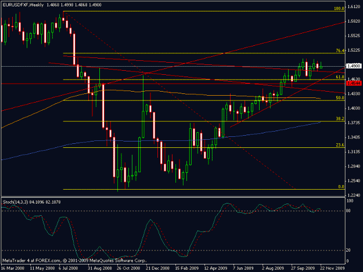Image resolution: width=363 pixels, height=272 pixels.
Task: Click the 1.3435 price axis value
Action: point(354,137)
